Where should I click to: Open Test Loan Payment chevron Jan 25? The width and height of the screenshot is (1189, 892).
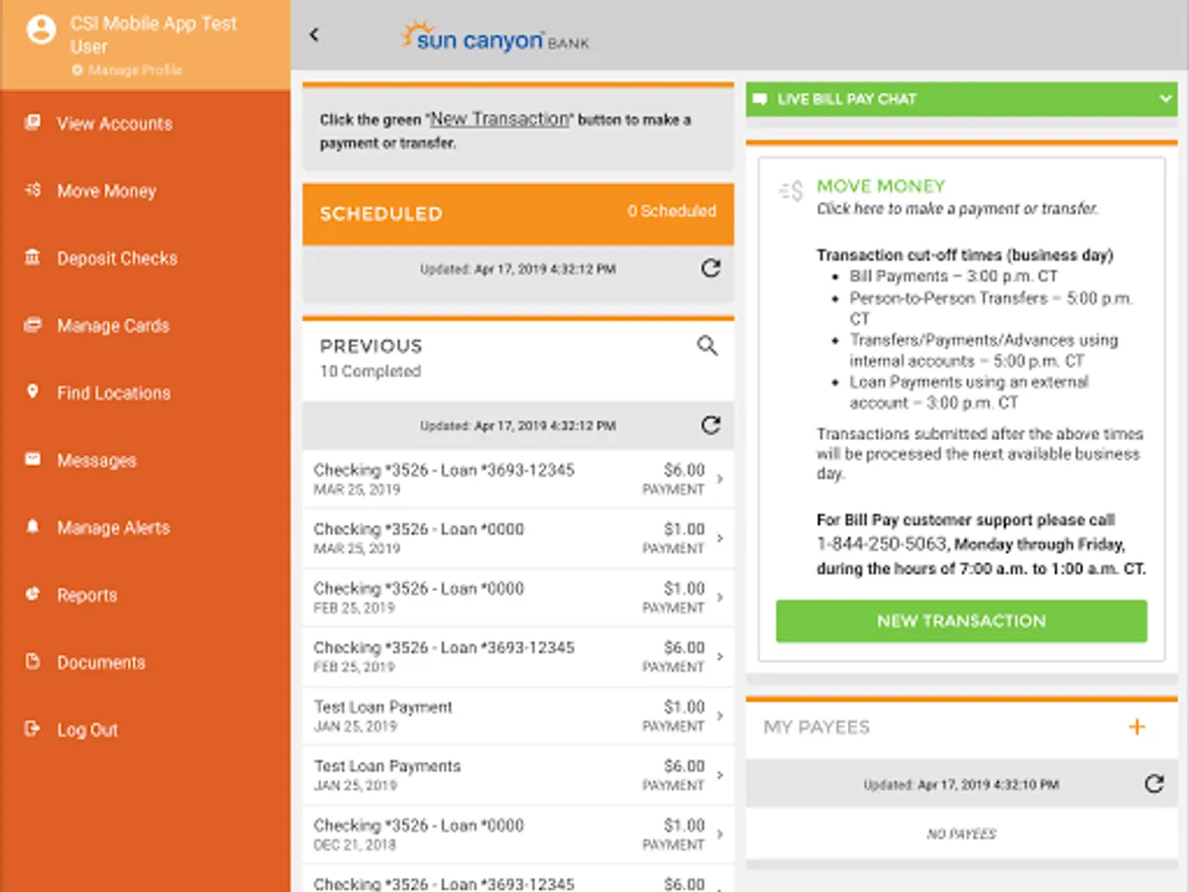coord(719,717)
